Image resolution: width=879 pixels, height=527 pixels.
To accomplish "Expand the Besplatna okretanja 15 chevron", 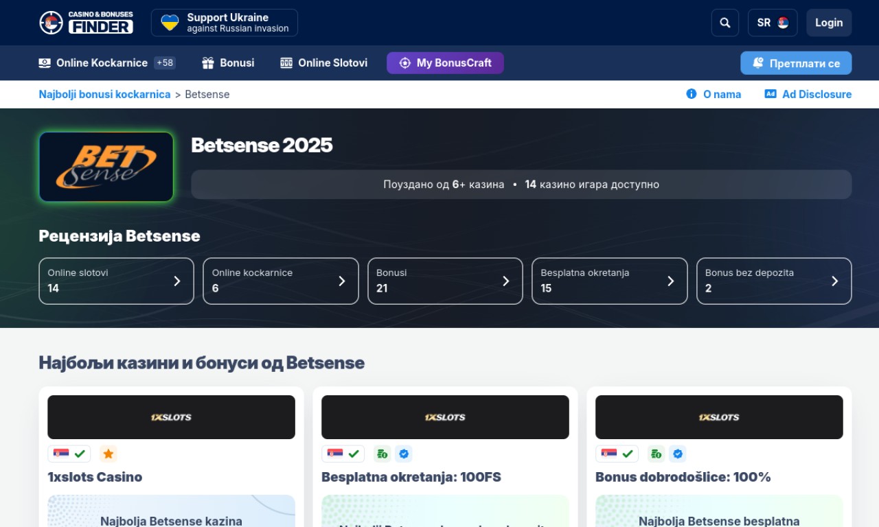I will point(670,281).
